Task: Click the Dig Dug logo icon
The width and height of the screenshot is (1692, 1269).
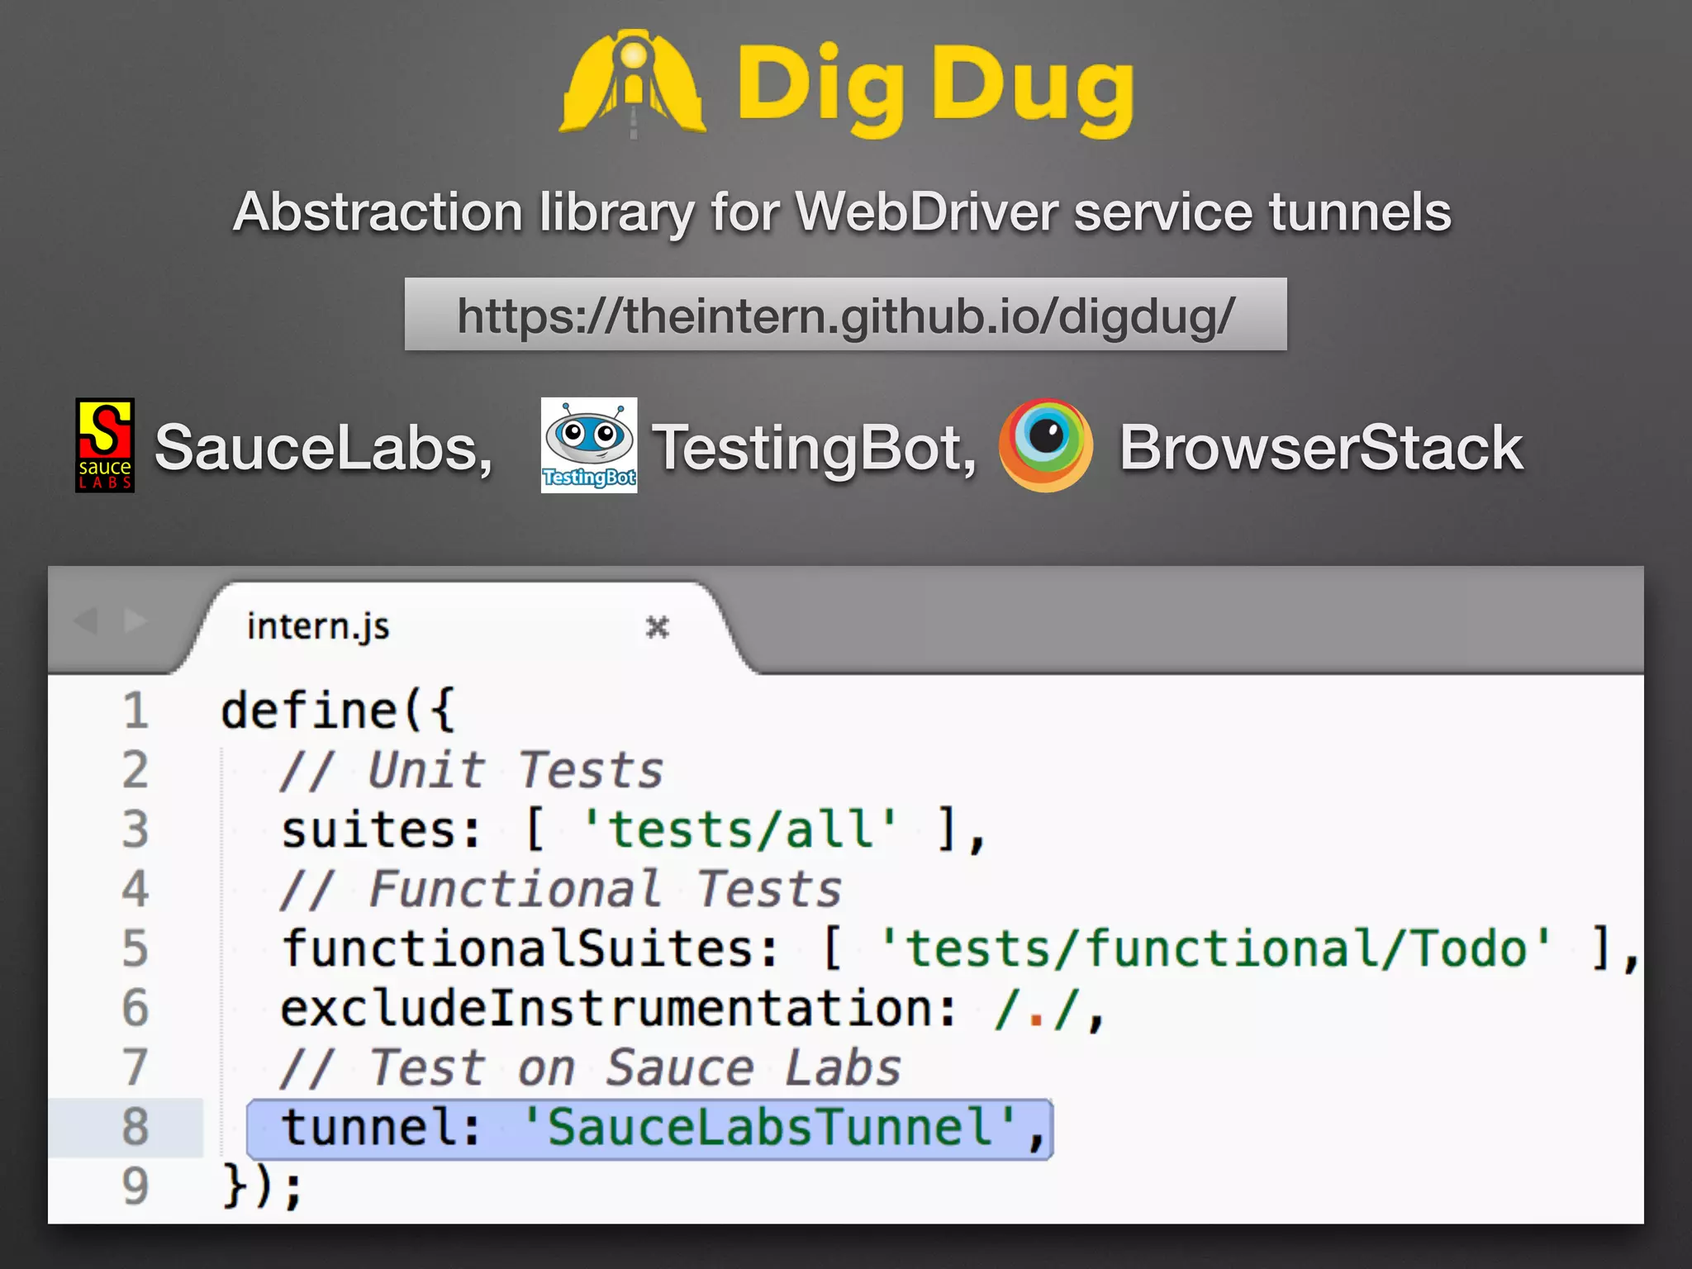Action: [x=633, y=83]
